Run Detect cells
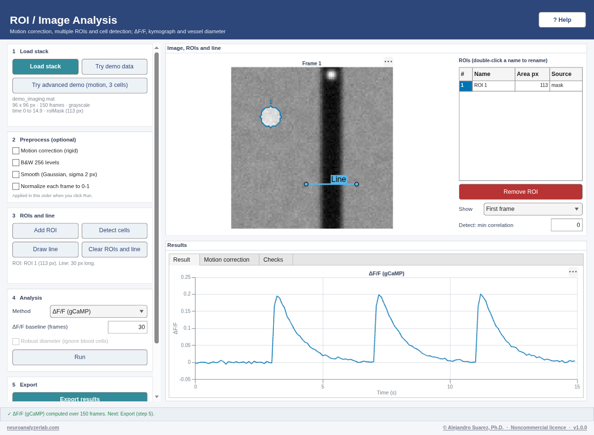This screenshot has height=435, width=594. click(115, 231)
